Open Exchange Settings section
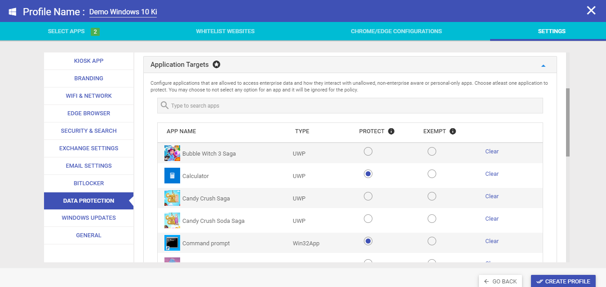 click(88, 148)
